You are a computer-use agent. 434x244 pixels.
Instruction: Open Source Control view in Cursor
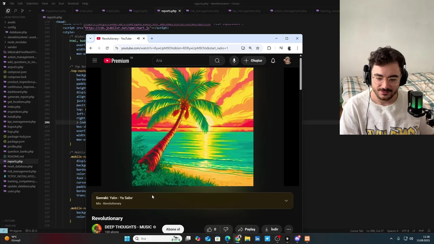pos(22,11)
